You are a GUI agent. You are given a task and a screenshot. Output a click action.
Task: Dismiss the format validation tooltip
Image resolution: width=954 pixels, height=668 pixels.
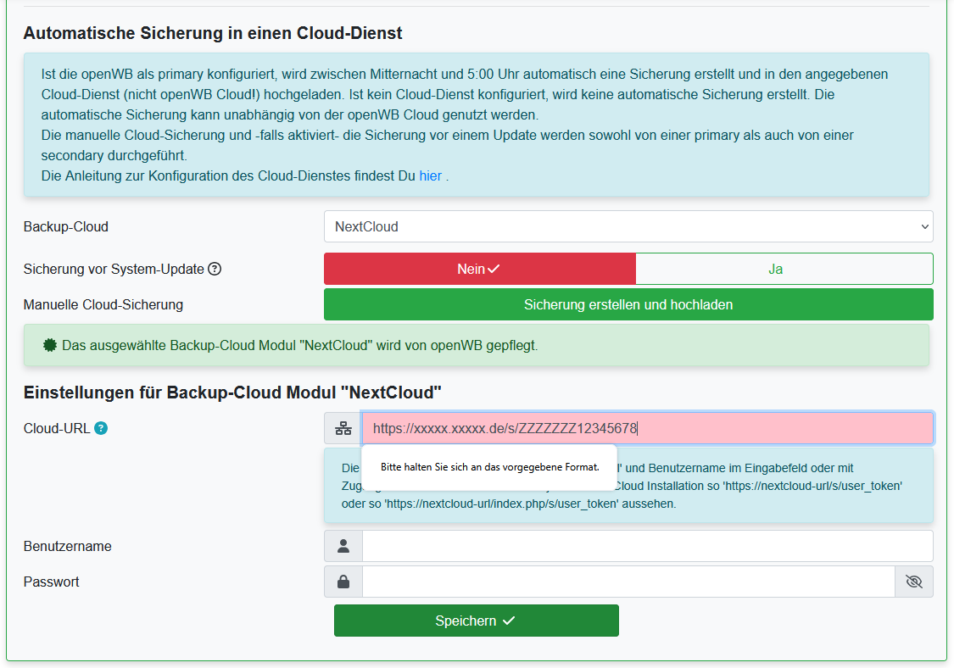pos(490,468)
